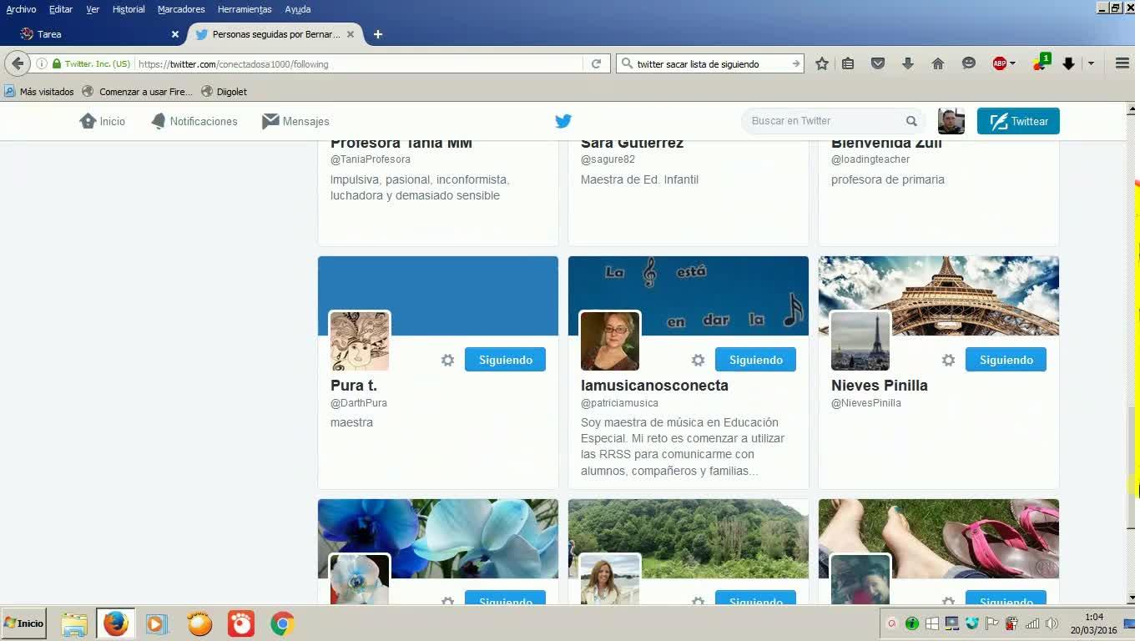Close the Tarea tab
Viewport: 1140px width, 641px height.
[x=175, y=34]
